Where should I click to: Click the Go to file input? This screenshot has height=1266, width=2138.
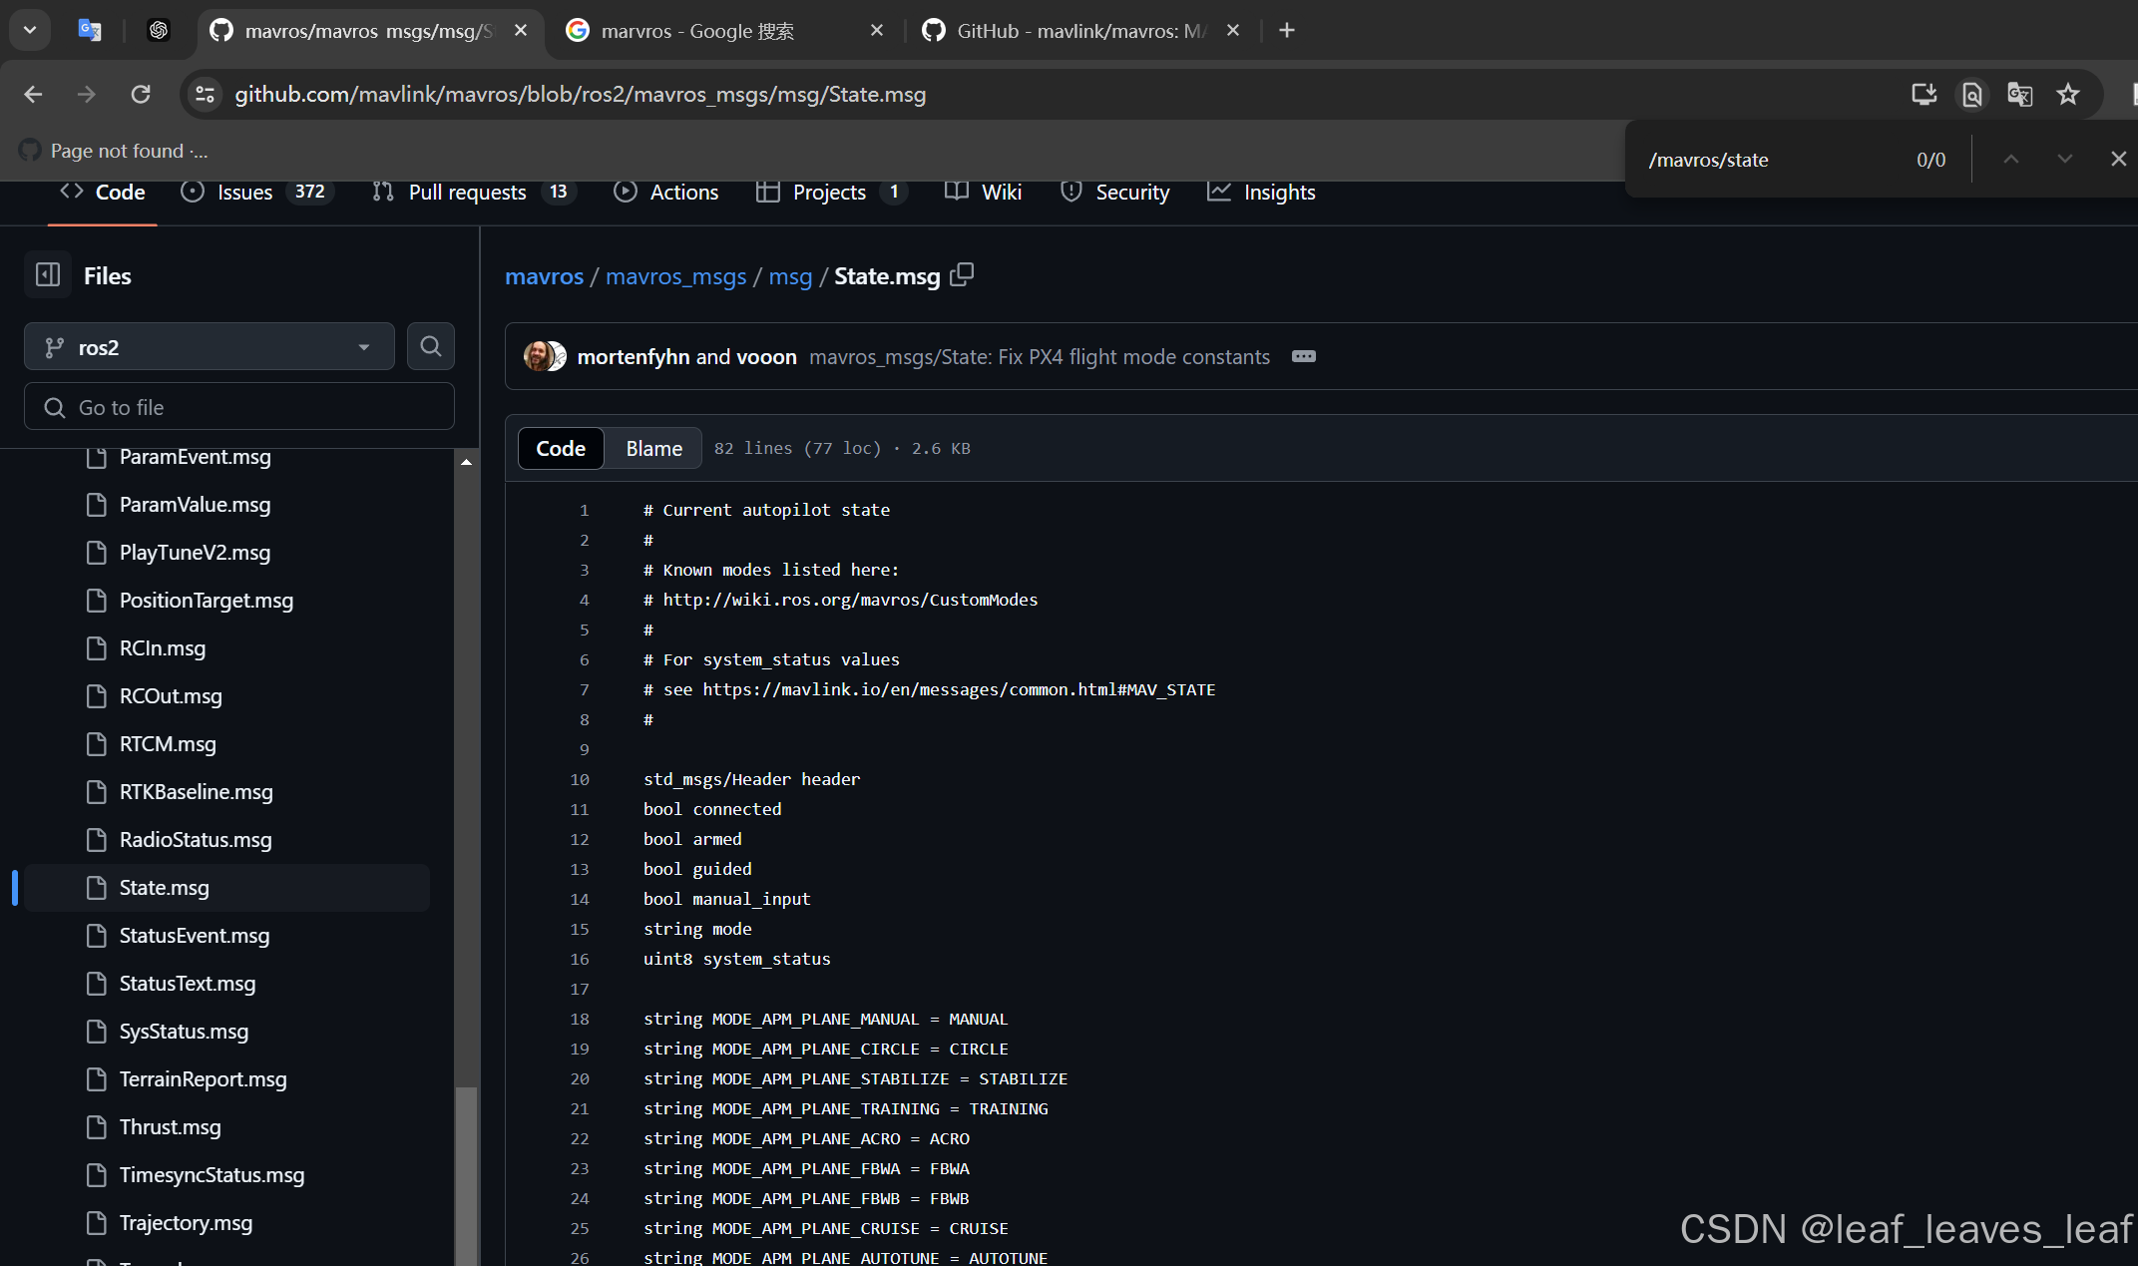click(x=239, y=407)
